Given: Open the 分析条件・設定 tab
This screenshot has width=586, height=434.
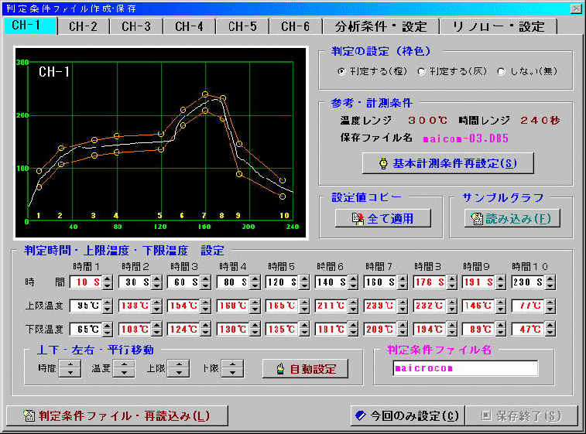Looking at the screenshot, I should pyautogui.click(x=380, y=26).
